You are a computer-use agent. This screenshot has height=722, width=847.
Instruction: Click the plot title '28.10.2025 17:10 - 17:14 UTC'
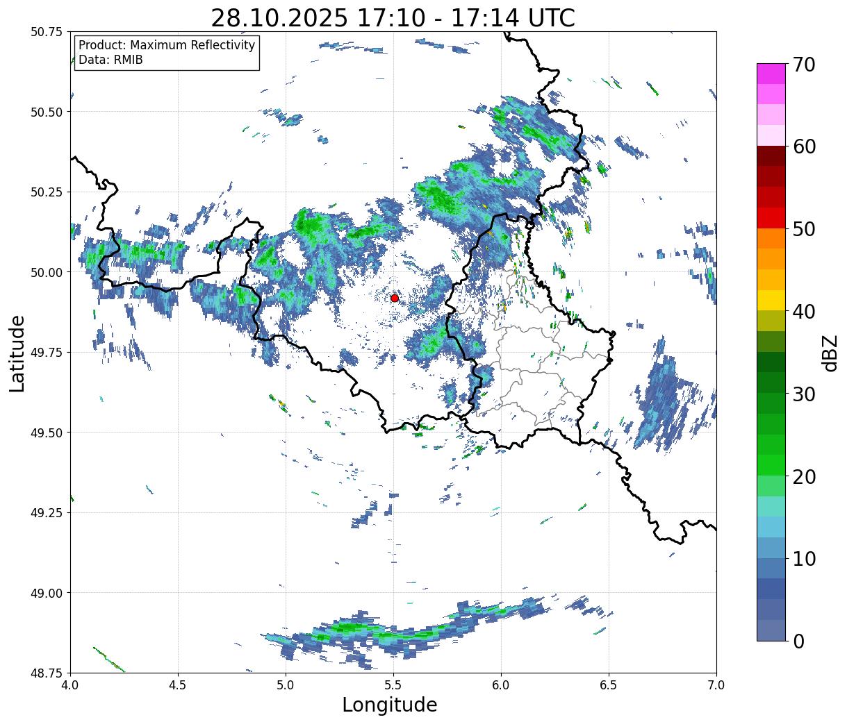point(393,17)
